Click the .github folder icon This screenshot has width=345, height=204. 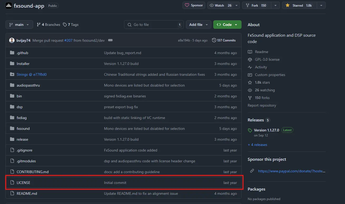click(12, 53)
